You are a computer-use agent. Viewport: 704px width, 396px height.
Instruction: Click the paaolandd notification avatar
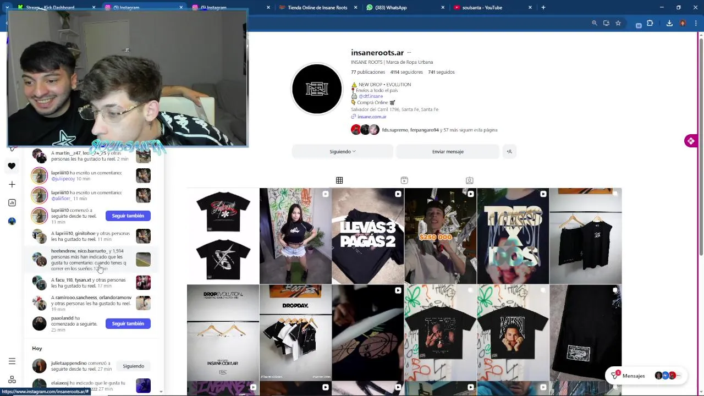point(39,323)
